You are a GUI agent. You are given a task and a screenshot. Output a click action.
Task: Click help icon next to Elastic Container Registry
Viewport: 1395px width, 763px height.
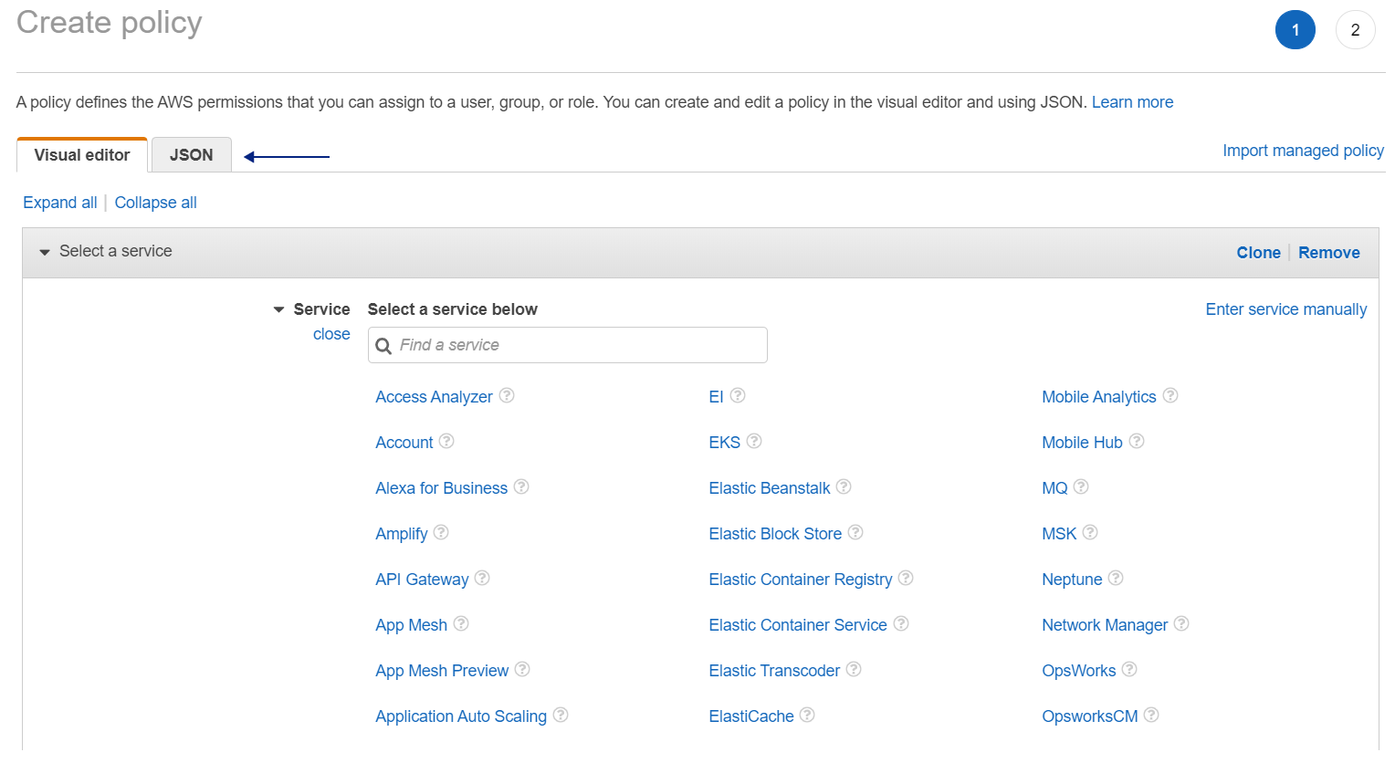pos(906,578)
